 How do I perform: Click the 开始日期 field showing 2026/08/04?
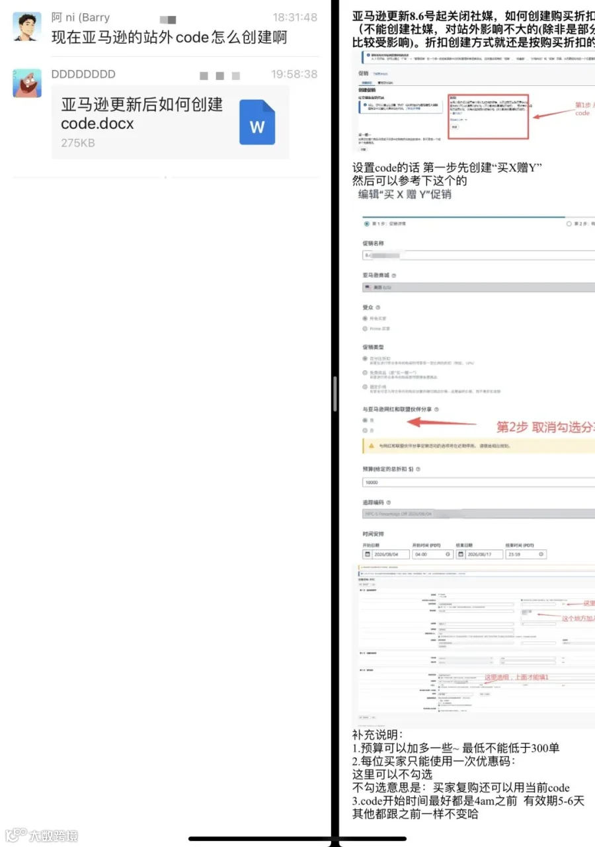point(386,554)
